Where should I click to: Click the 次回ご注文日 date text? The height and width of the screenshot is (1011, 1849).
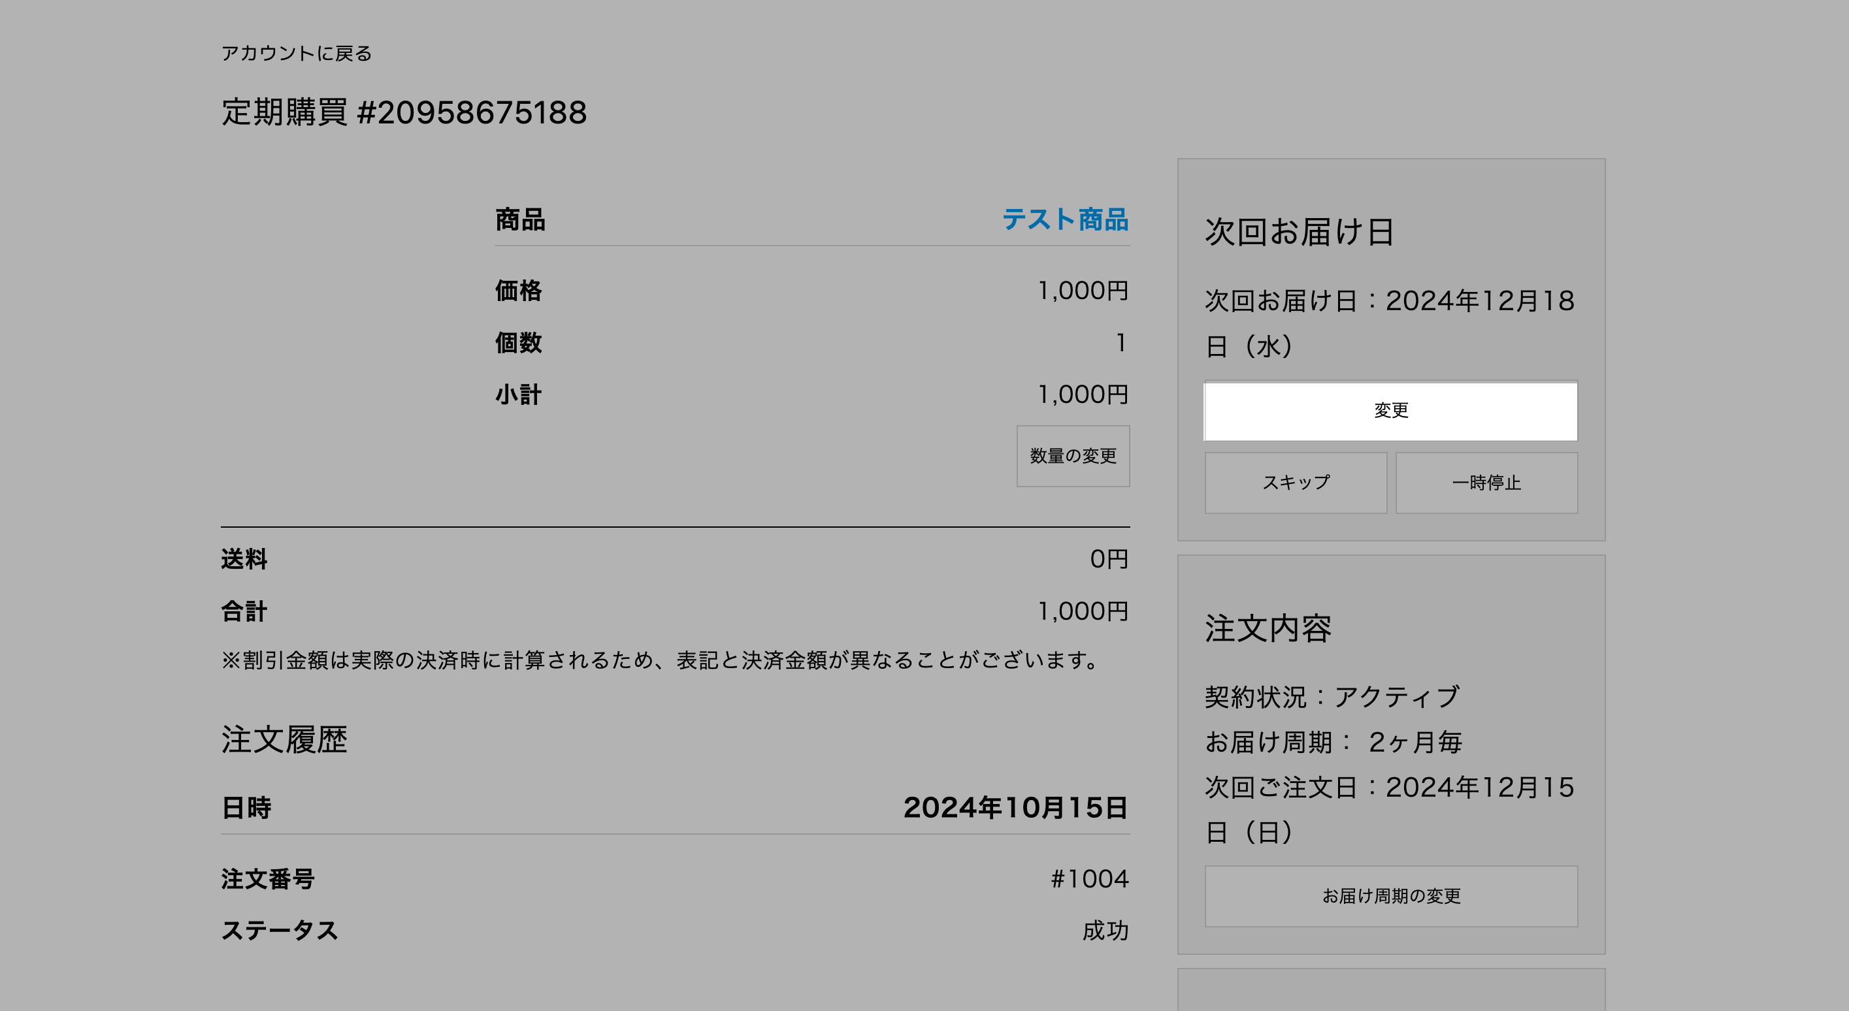1389,788
